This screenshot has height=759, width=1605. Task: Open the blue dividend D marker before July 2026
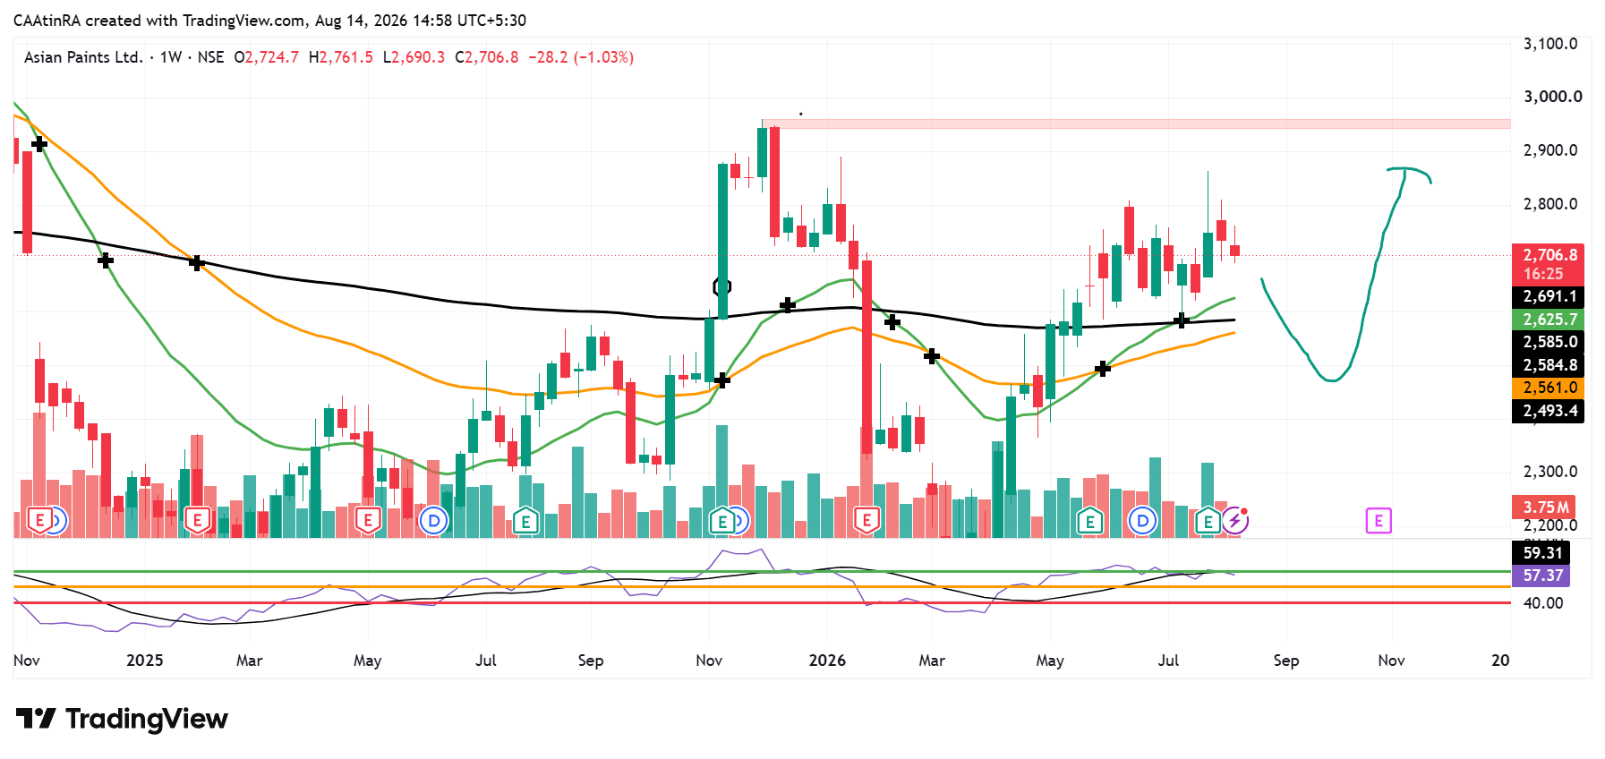pos(1142,520)
